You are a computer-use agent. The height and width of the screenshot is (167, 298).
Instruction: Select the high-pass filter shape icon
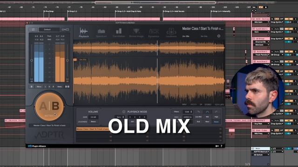216,112
